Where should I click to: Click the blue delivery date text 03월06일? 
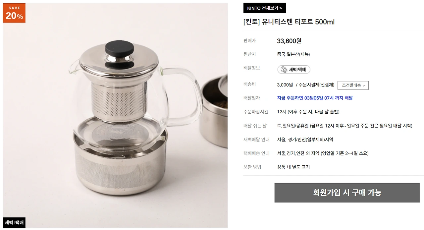coord(315,98)
